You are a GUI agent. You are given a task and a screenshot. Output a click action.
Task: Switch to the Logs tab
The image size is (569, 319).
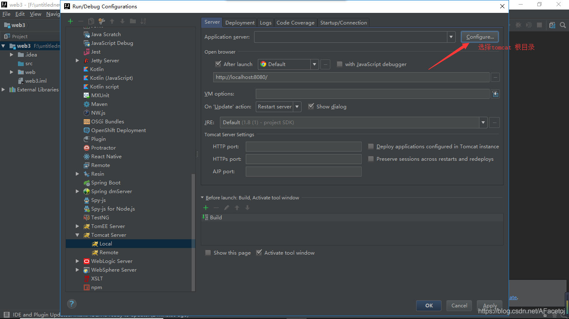point(266,22)
